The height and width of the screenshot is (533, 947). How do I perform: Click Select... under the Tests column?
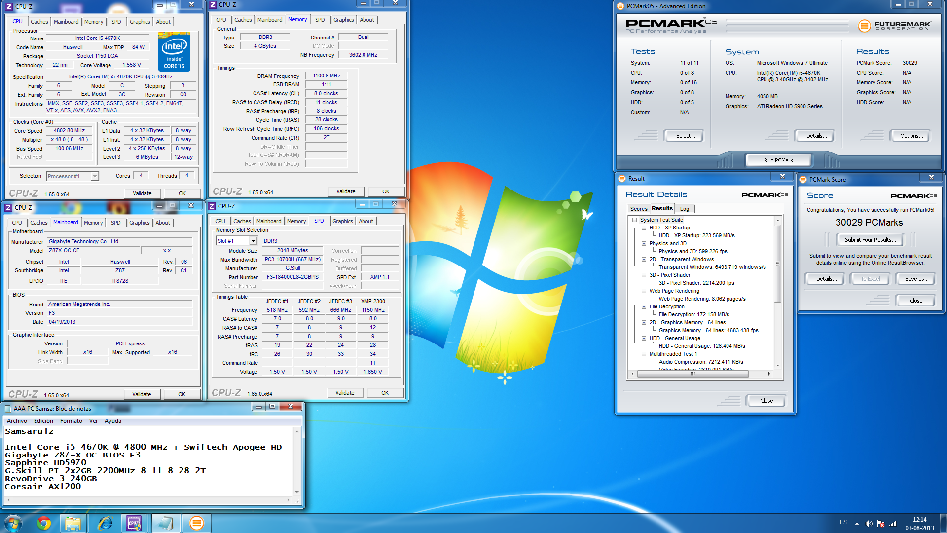click(685, 136)
